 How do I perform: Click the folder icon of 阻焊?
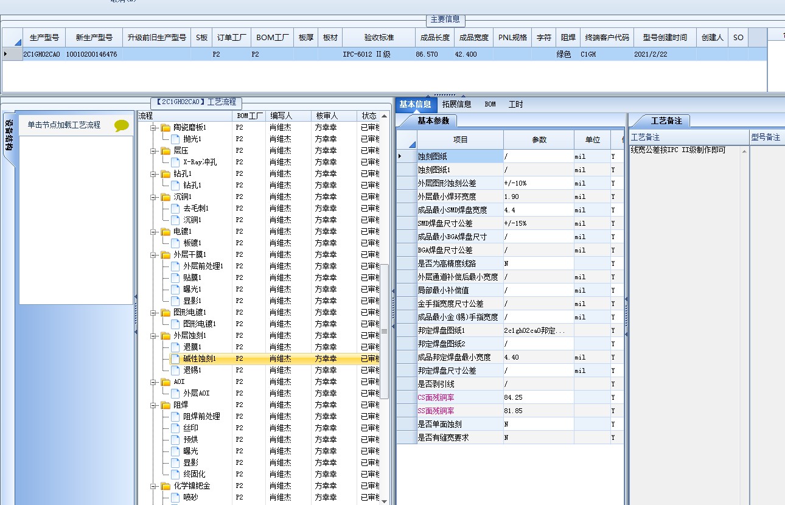[166, 405]
